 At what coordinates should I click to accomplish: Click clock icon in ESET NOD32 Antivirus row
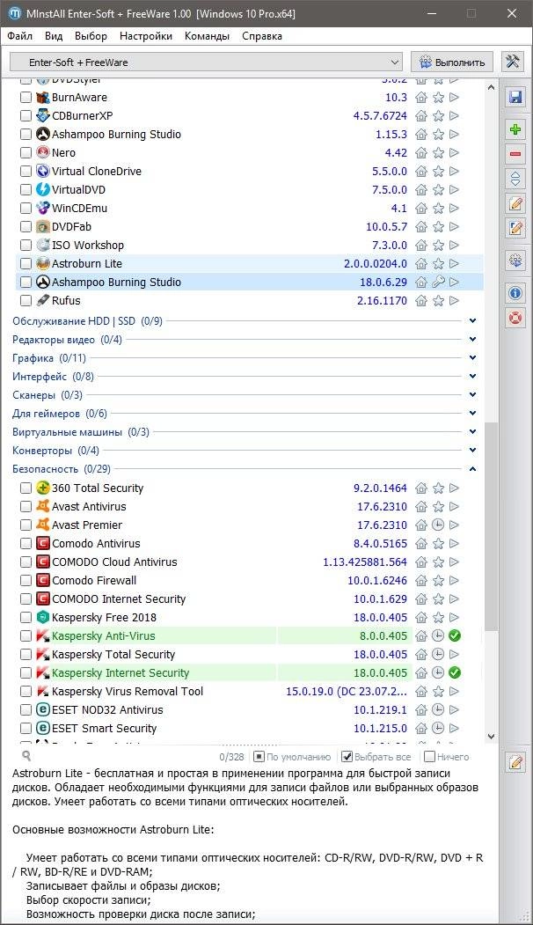[x=438, y=709]
